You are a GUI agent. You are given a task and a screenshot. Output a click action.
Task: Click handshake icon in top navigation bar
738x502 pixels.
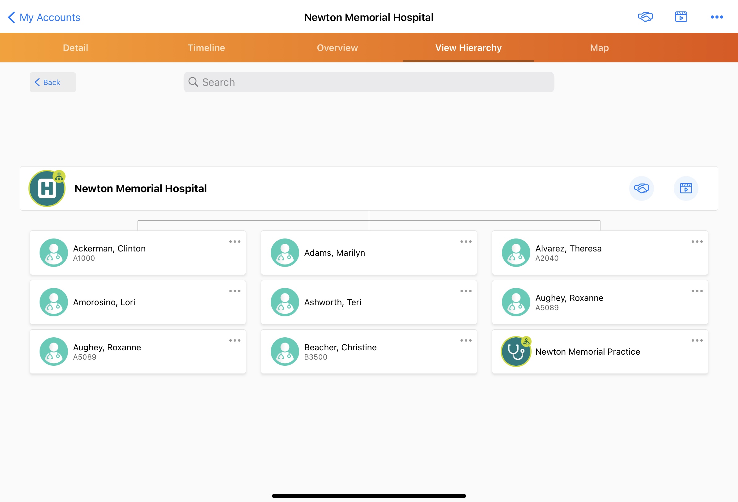645,17
